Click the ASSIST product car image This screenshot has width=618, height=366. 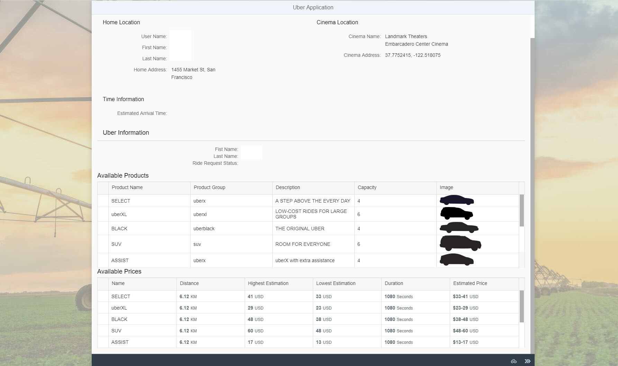456,260
